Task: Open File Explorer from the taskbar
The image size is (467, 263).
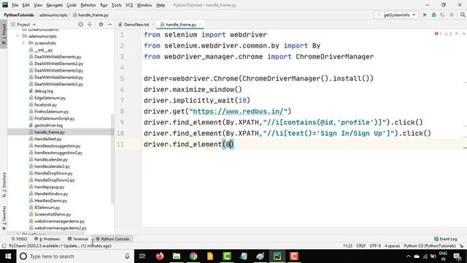Action: (x=177, y=256)
